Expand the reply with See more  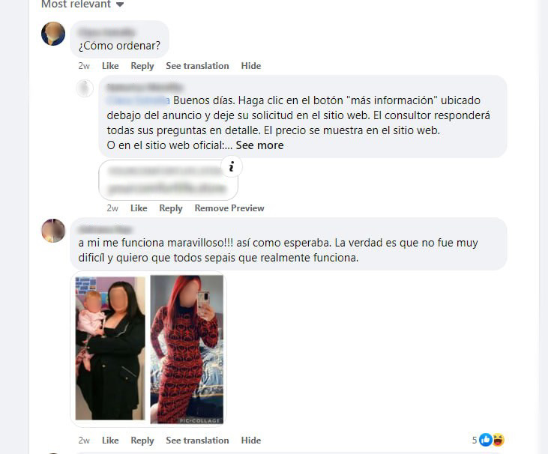pyautogui.click(x=259, y=145)
